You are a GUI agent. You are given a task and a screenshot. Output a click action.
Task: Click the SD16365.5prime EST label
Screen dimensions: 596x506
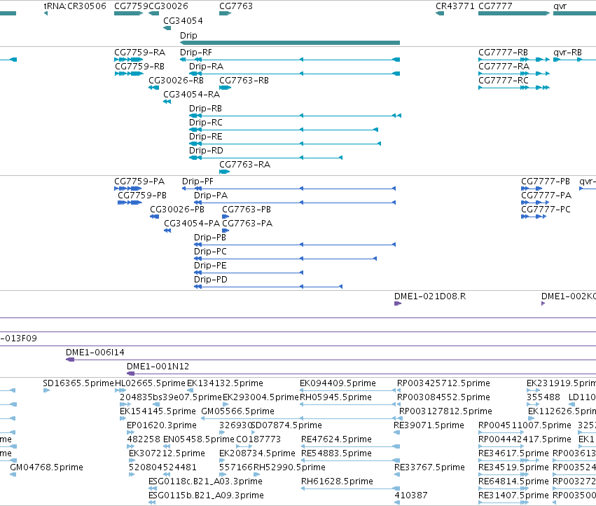point(78,383)
